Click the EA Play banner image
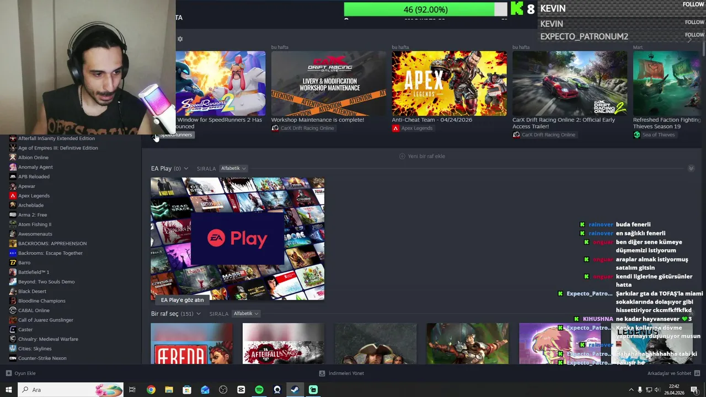Image resolution: width=706 pixels, height=397 pixels. [238, 238]
